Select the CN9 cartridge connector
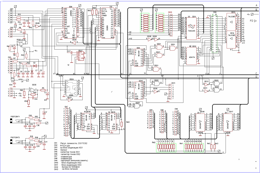The width and height of the screenshot is (260, 173). [214, 32]
